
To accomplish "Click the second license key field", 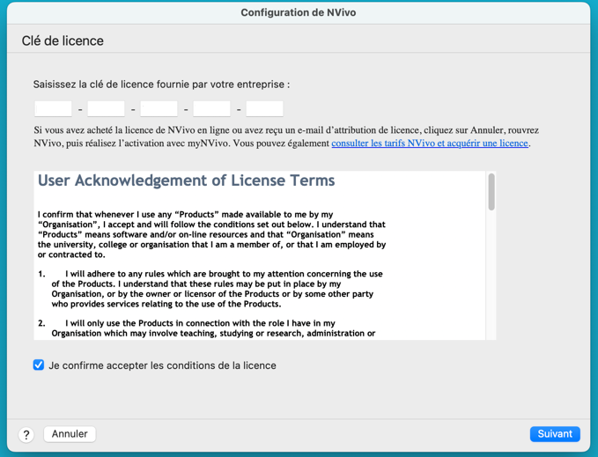I will click(106, 108).
